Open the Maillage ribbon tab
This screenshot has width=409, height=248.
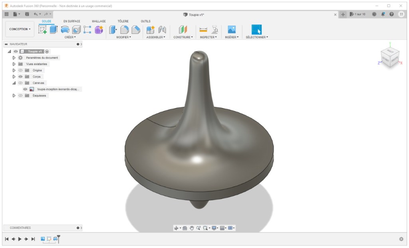98,21
